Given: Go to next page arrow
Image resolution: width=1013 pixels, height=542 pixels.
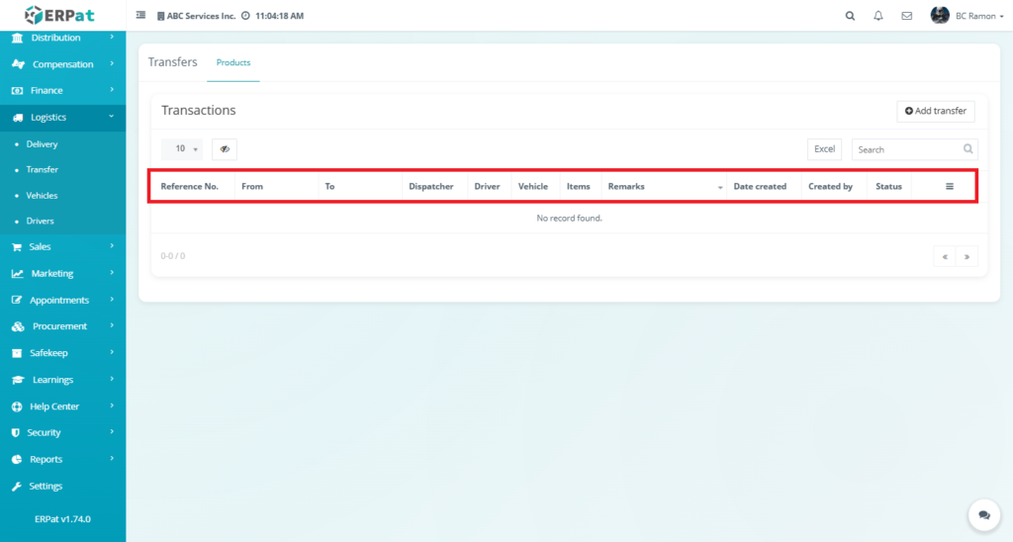Looking at the screenshot, I should tap(966, 256).
